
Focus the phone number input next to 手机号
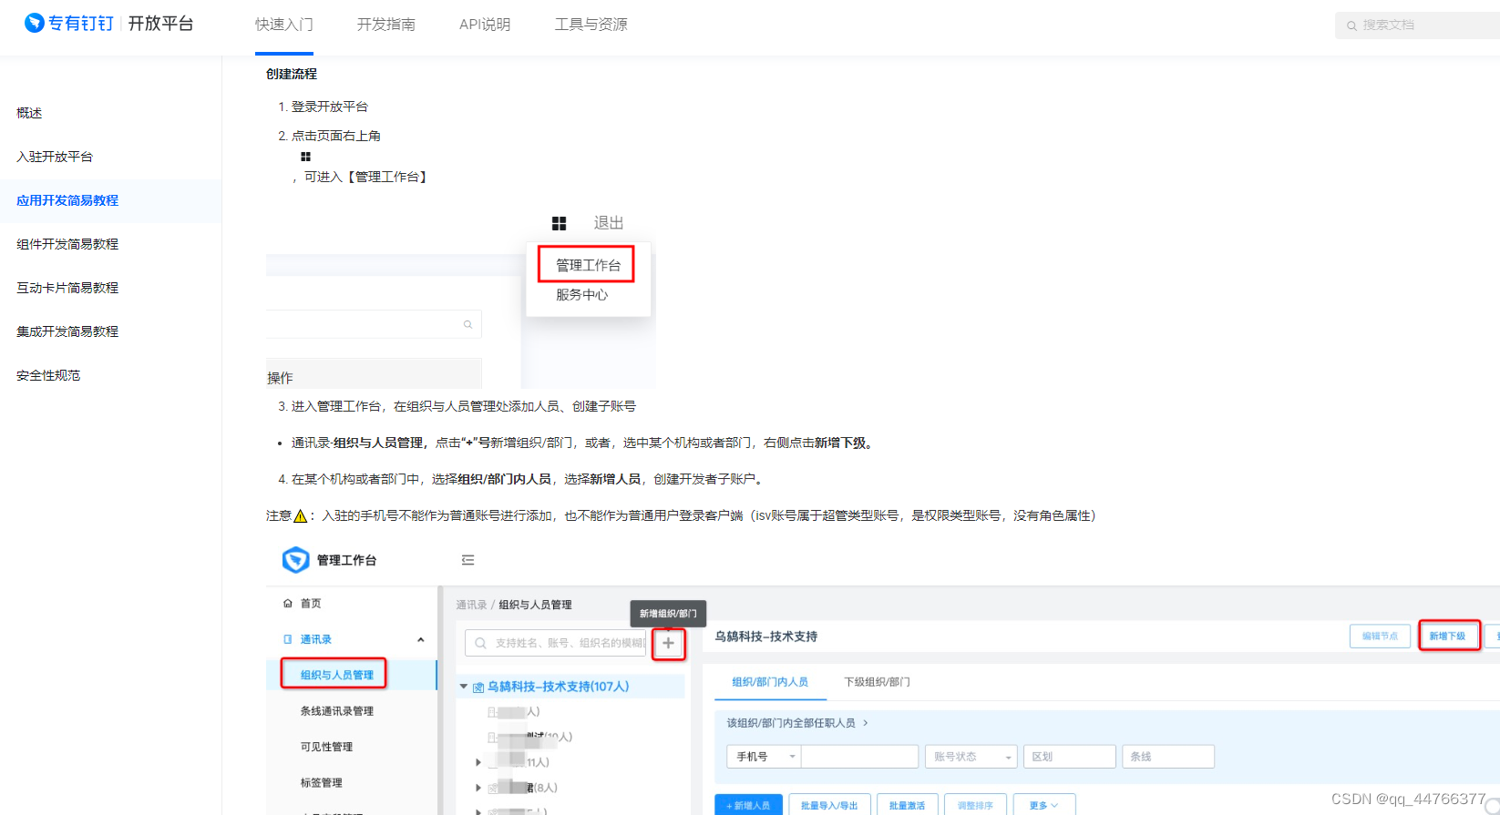coord(859,757)
